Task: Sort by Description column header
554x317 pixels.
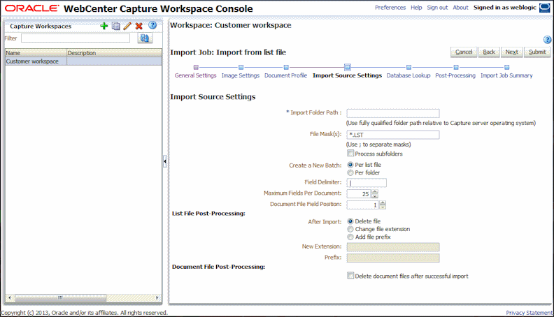Action: point(114,53)
